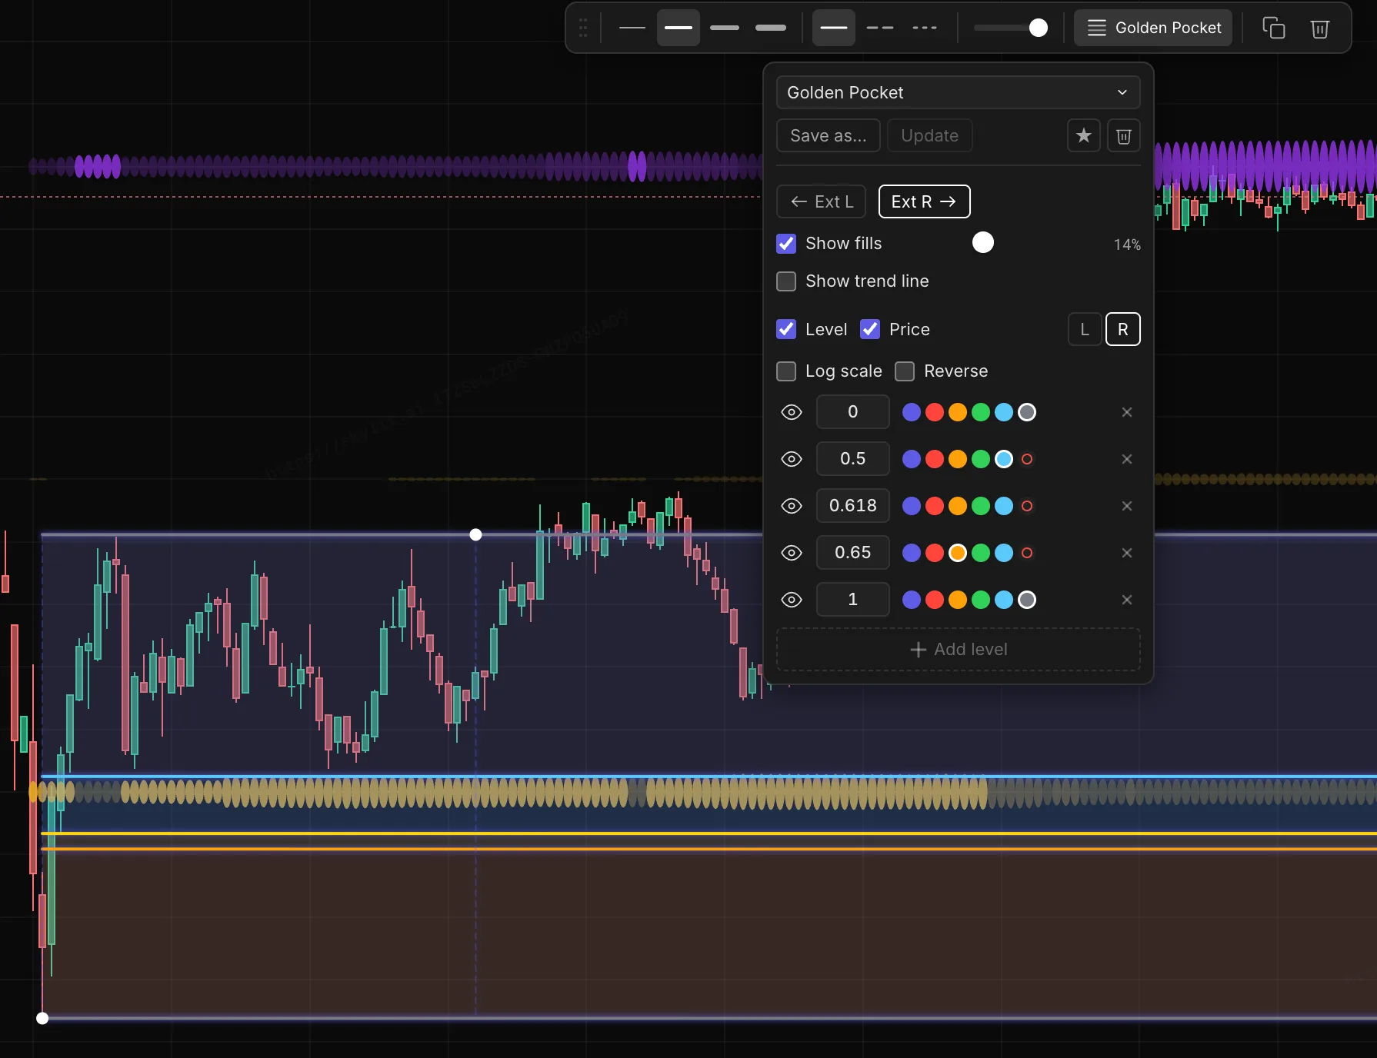The width and height of the screenshot is (1377, 1058).
Task: Adjust the fill opacity slider at 14%
Action: pyautogui.click(x=983, y=243)
